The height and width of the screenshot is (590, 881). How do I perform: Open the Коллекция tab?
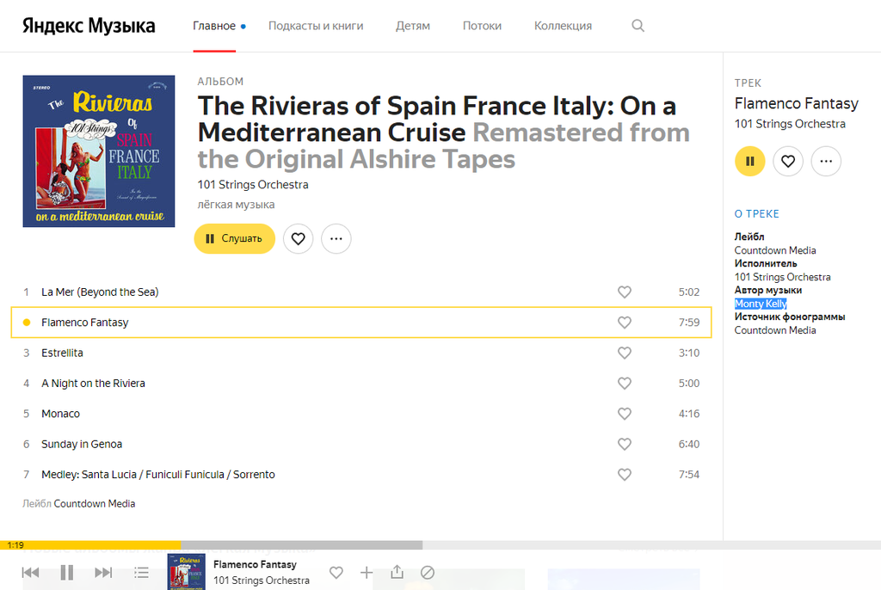tap(563, 26)
